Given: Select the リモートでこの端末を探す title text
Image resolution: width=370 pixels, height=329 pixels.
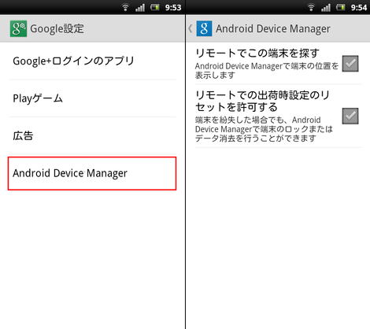Looking at the screenshot, I should pos(257,53).
